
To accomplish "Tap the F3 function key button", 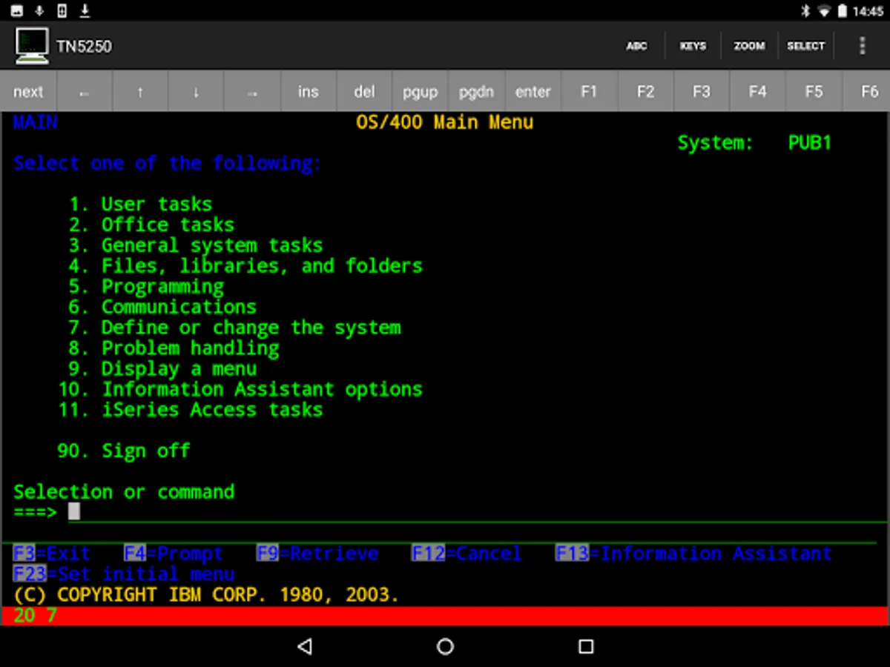I will point(701,92).
